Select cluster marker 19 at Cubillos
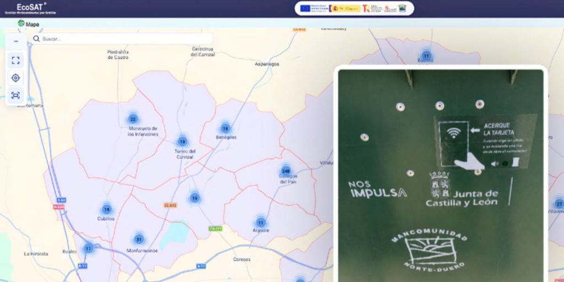Screen dimensions: 564x282 [x=106, y=209]
